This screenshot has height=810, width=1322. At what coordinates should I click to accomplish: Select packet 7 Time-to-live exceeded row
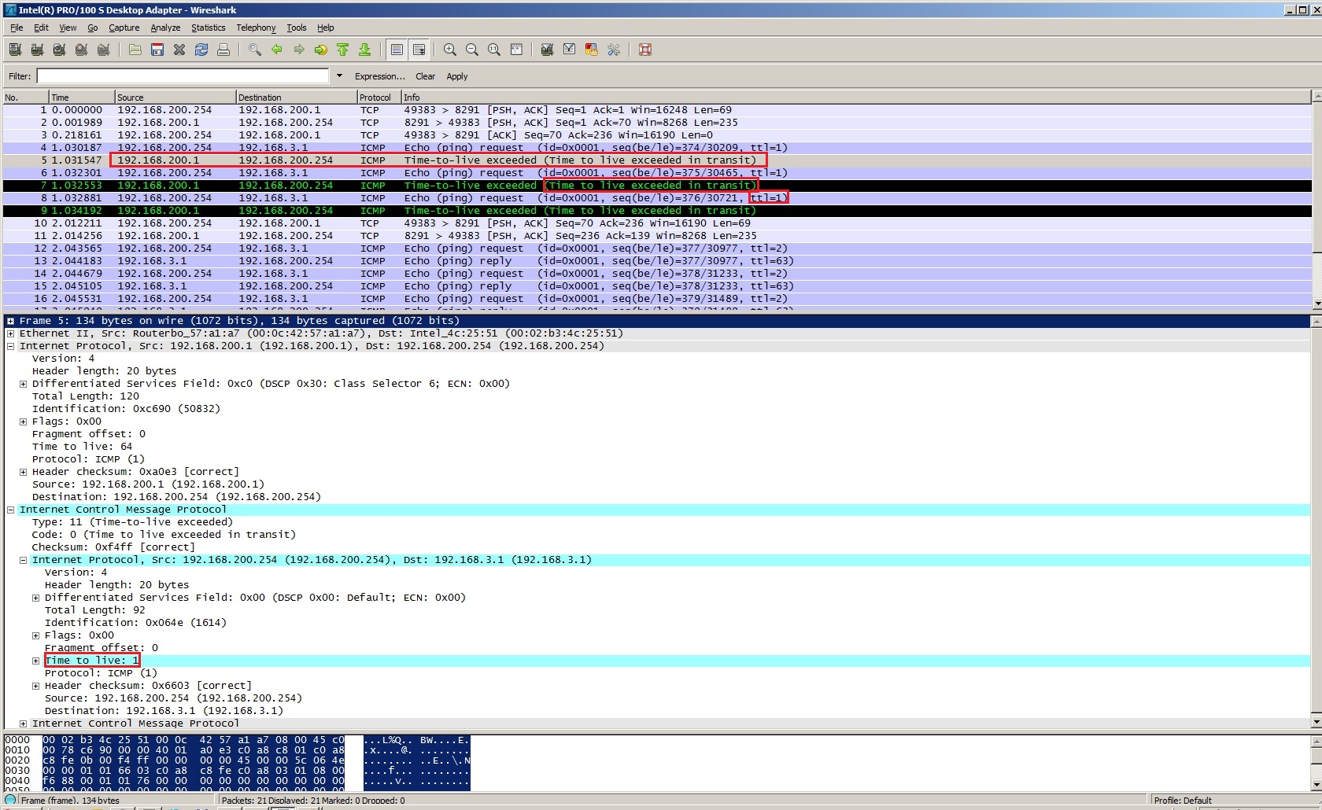656,186
